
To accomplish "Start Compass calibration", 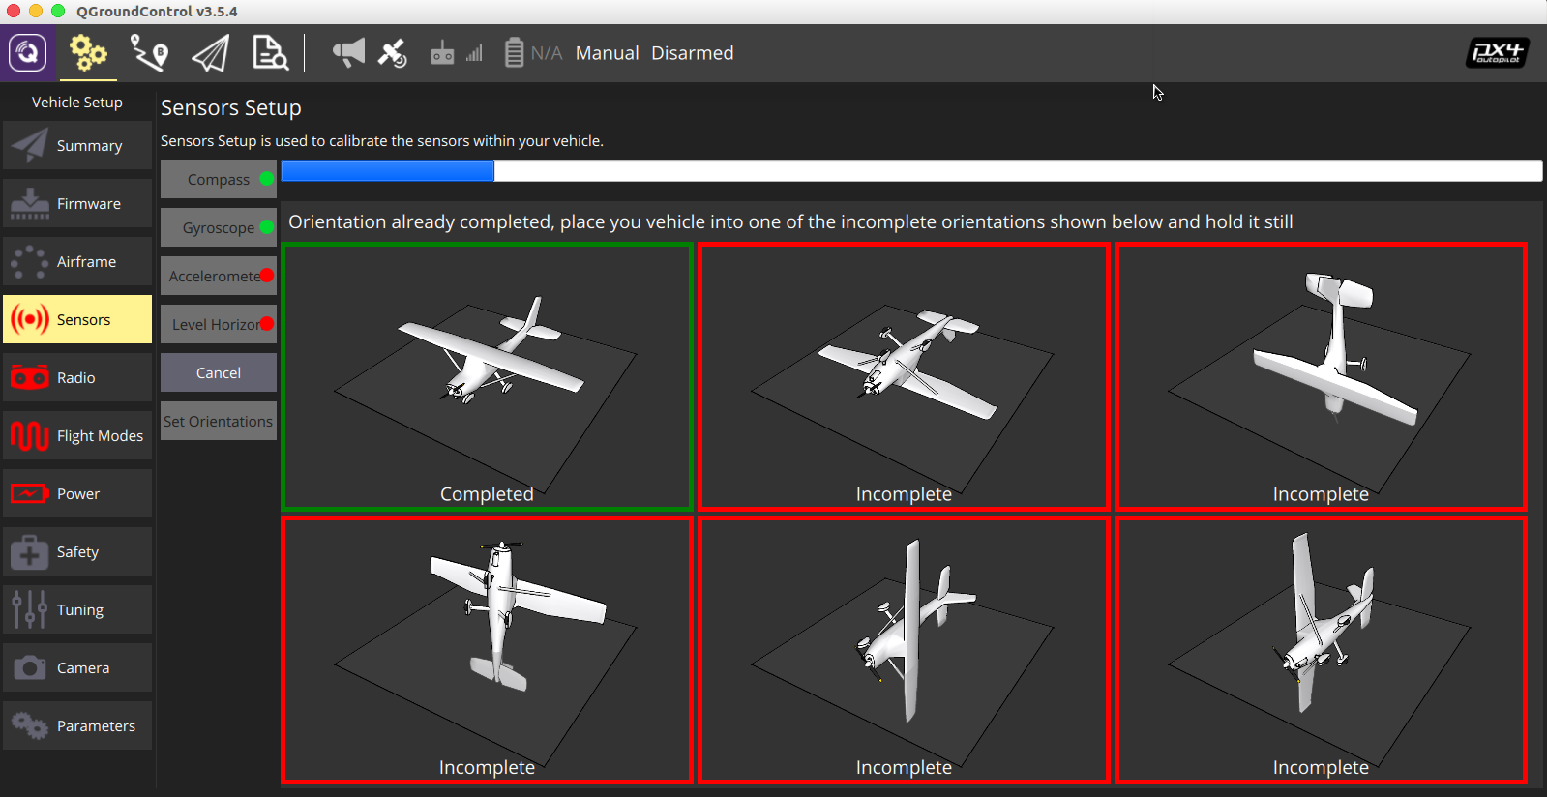I will (219, 179).
